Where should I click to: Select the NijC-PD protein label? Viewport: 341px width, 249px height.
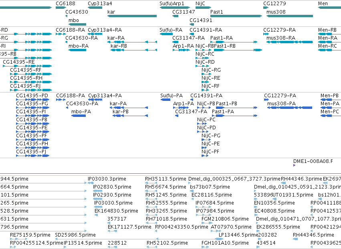[206, 128]
